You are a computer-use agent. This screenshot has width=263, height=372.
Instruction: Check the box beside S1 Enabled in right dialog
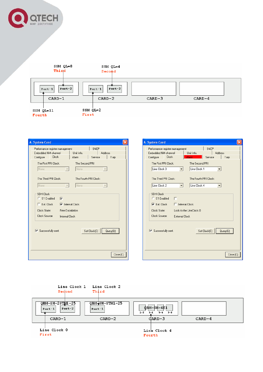tap(175, 198)
